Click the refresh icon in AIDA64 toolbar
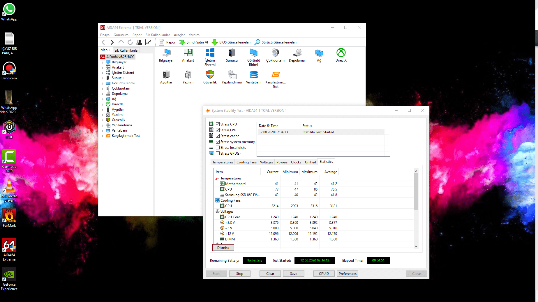The image size is (538, 302). pos(130,42)
